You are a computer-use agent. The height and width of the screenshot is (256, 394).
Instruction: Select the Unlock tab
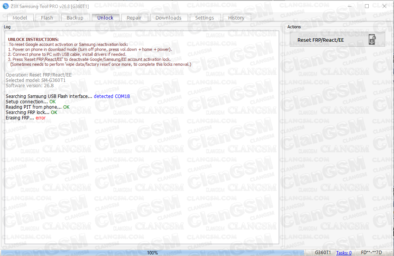105,18
